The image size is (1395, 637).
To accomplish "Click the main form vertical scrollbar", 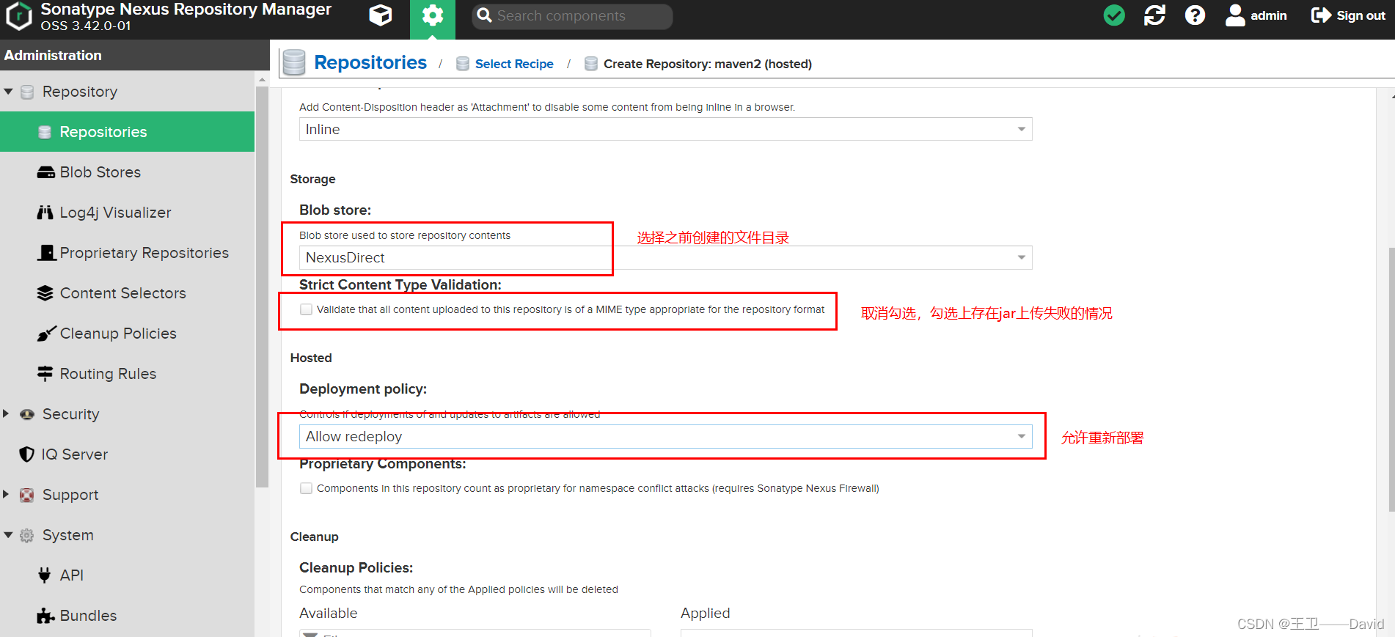I will tap(1392, 381).
